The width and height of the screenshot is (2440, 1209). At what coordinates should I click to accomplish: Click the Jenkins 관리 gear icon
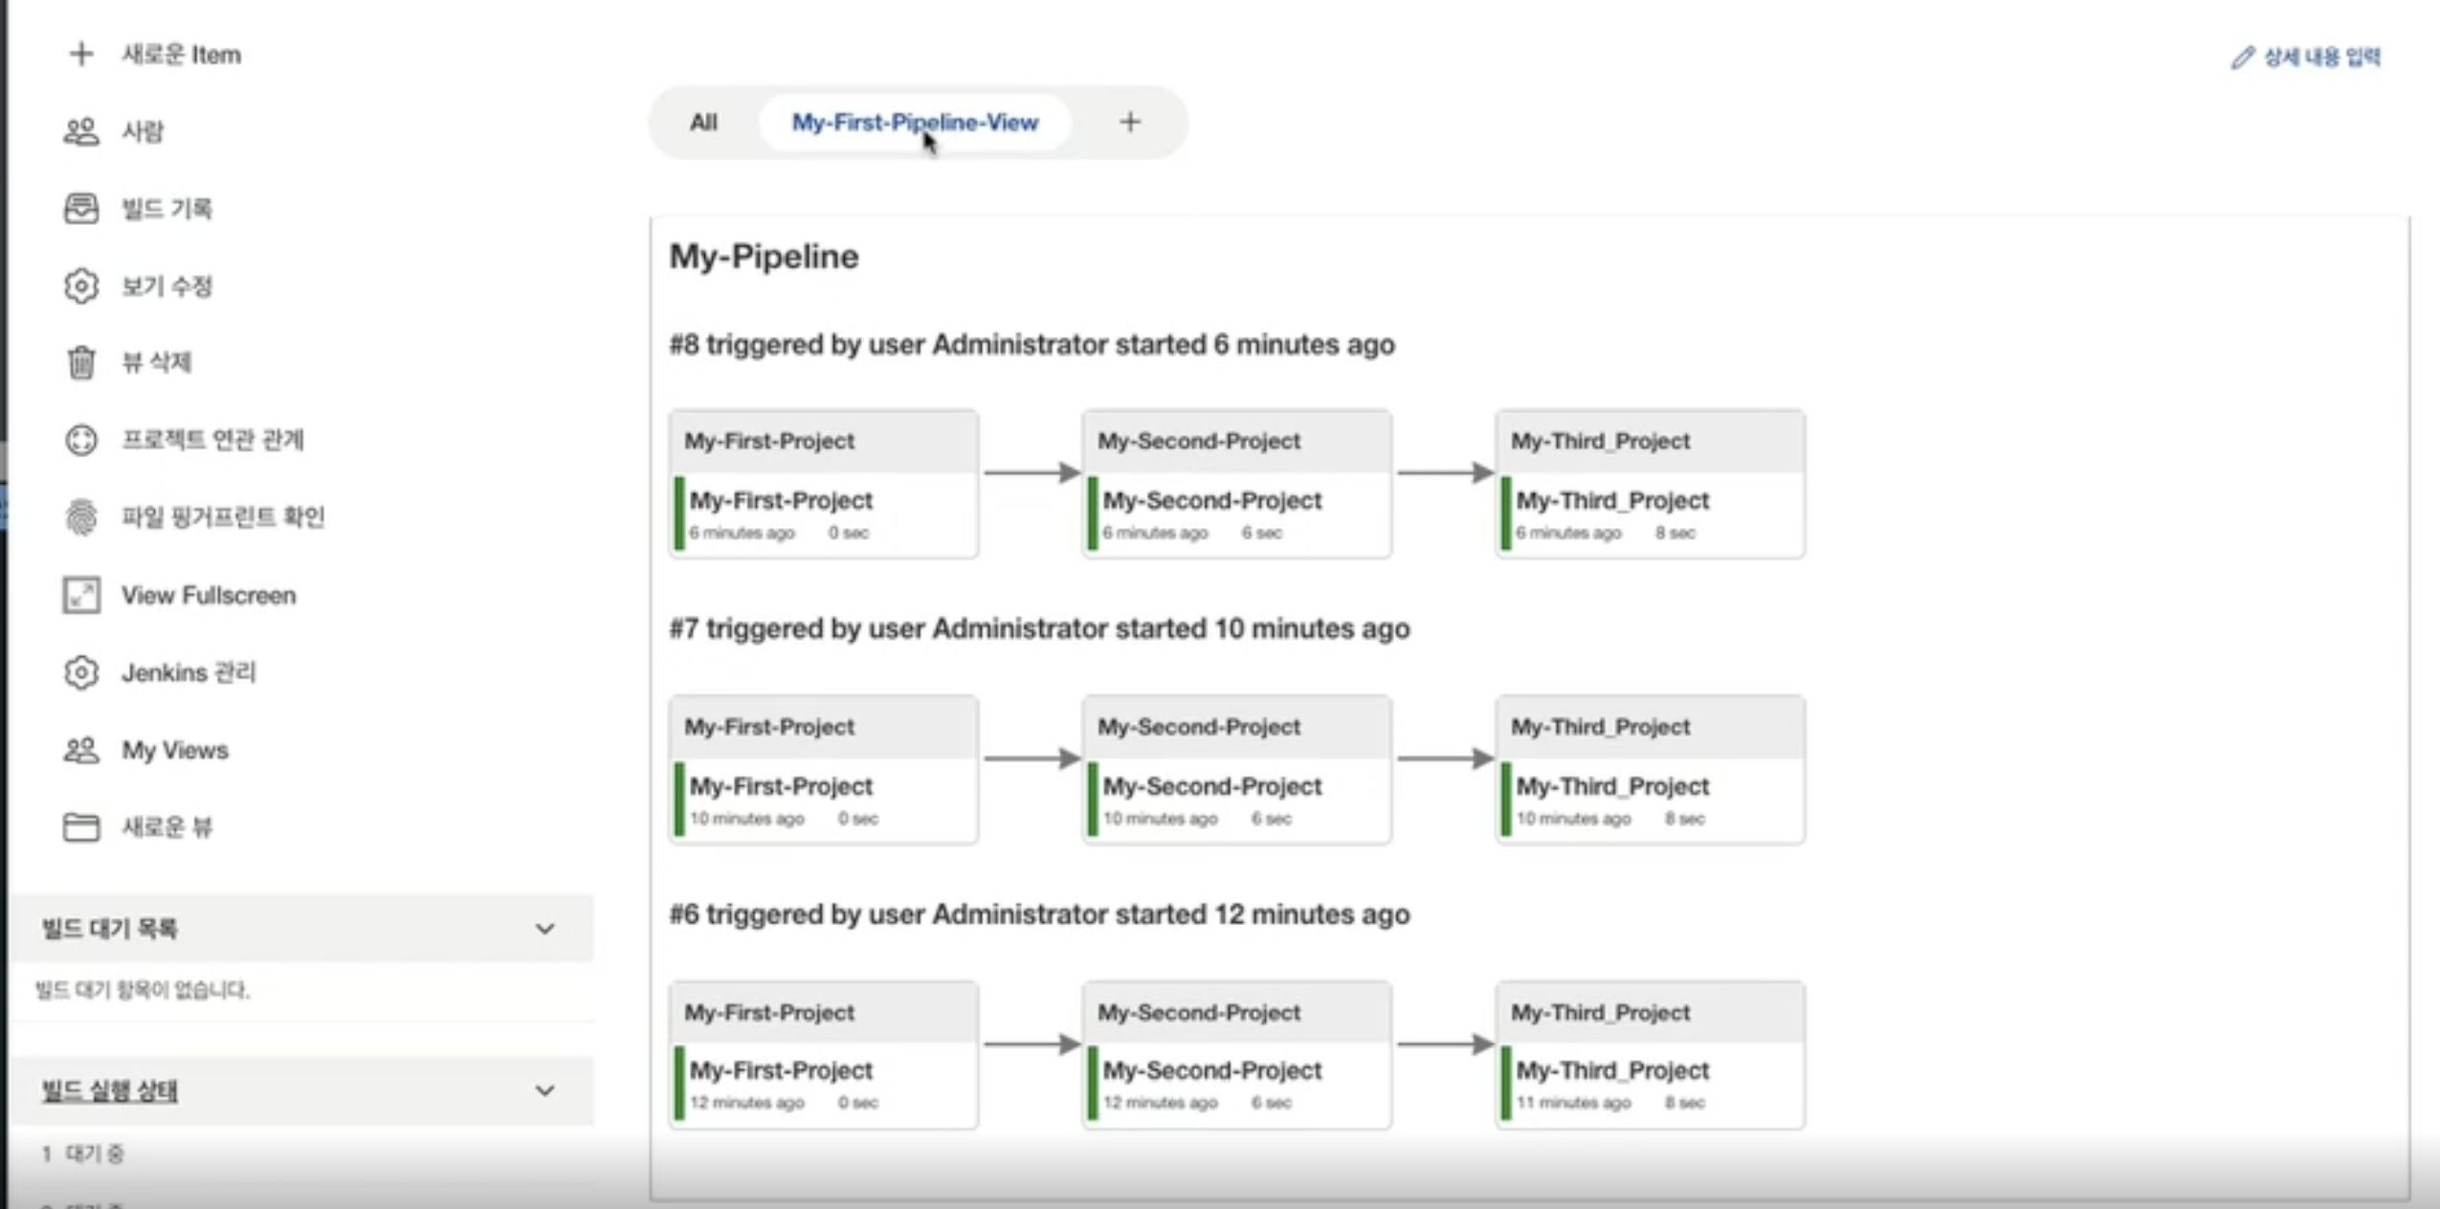tap(81, 672)
